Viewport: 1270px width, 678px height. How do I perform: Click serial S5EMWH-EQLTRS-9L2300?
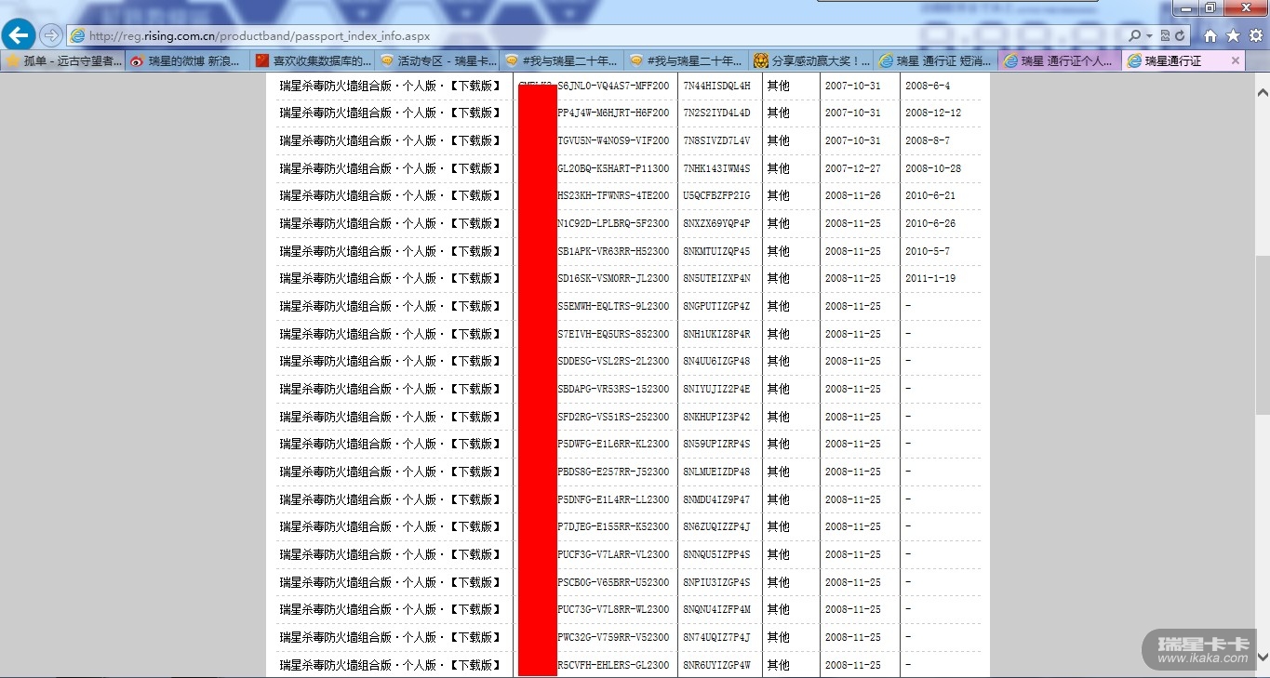coord(613,306)
